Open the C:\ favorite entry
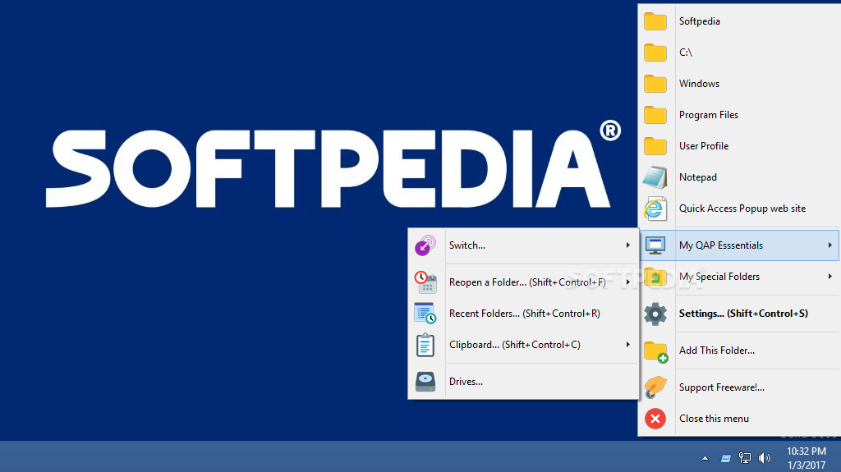Image resolution: width=841 pixels, height=472 pixels. [739, 53]
